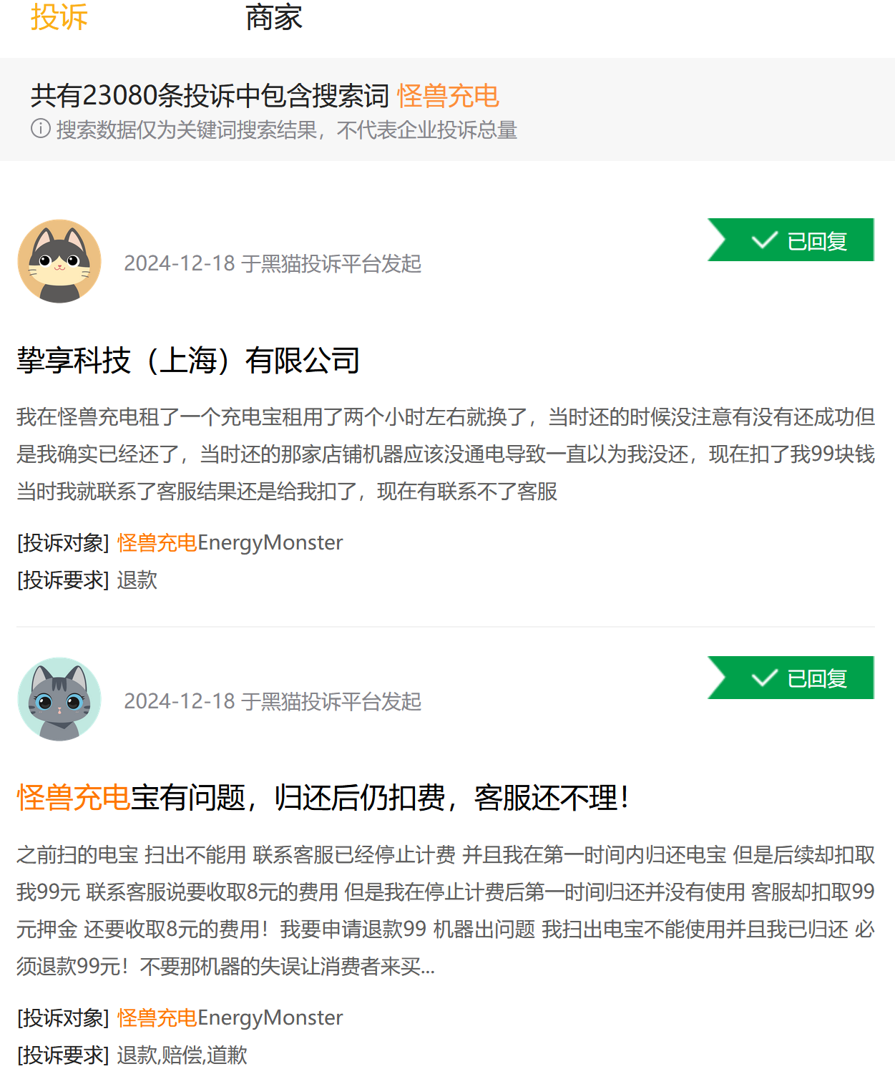Click the second complaint's description text

pos(446,911)
